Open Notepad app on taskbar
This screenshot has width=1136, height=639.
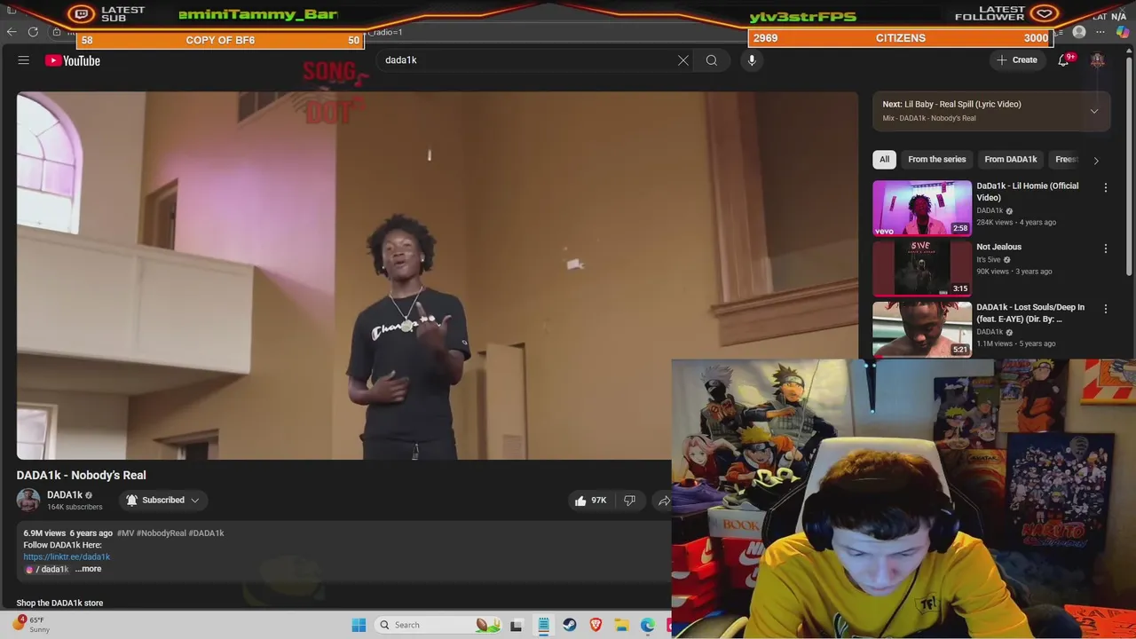pos(543,625)
